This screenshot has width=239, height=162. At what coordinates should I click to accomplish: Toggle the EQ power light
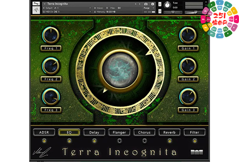tap(69, 141)
